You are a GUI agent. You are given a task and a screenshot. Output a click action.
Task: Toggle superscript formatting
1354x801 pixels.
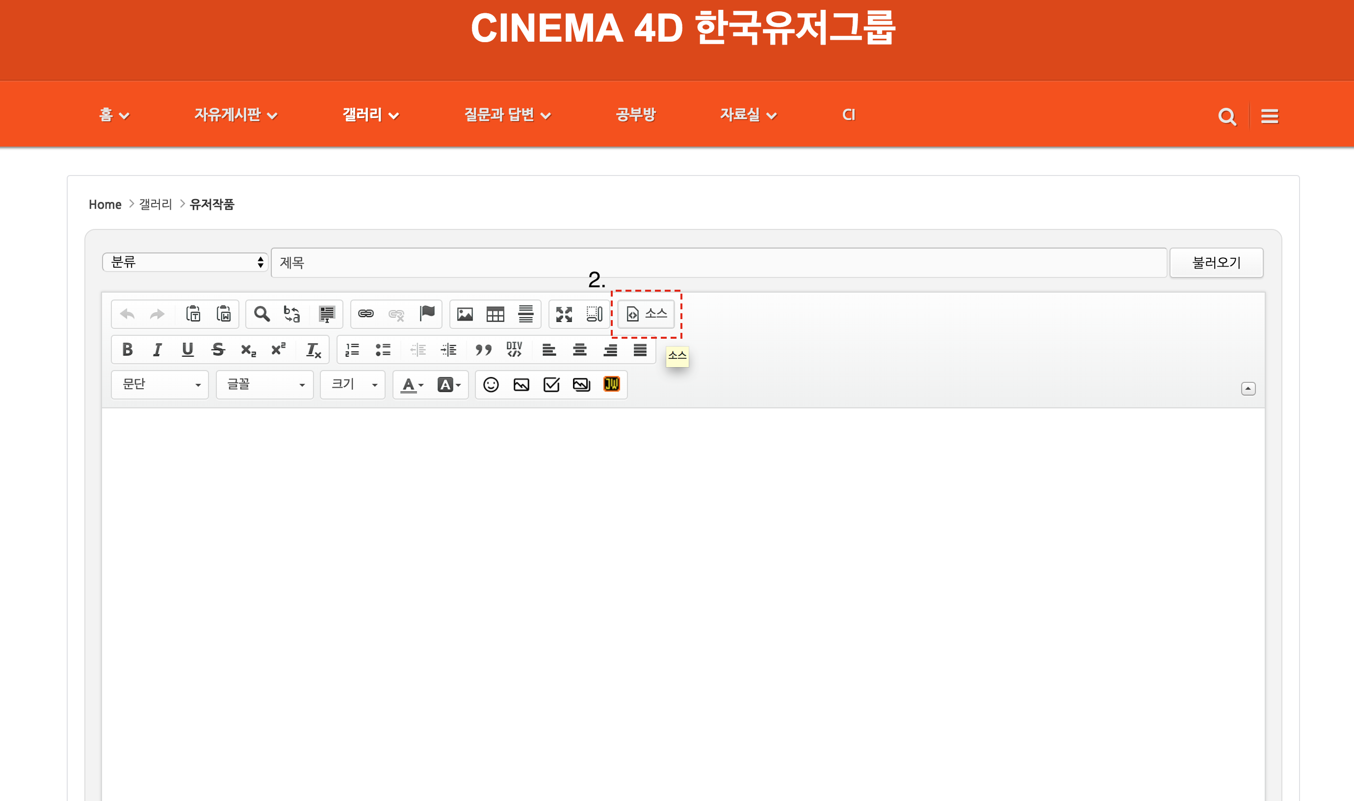(279, 350)
